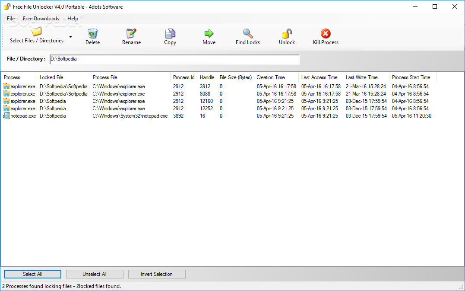
Task: Sort by Creation Time column header
Action: point(276,77)
